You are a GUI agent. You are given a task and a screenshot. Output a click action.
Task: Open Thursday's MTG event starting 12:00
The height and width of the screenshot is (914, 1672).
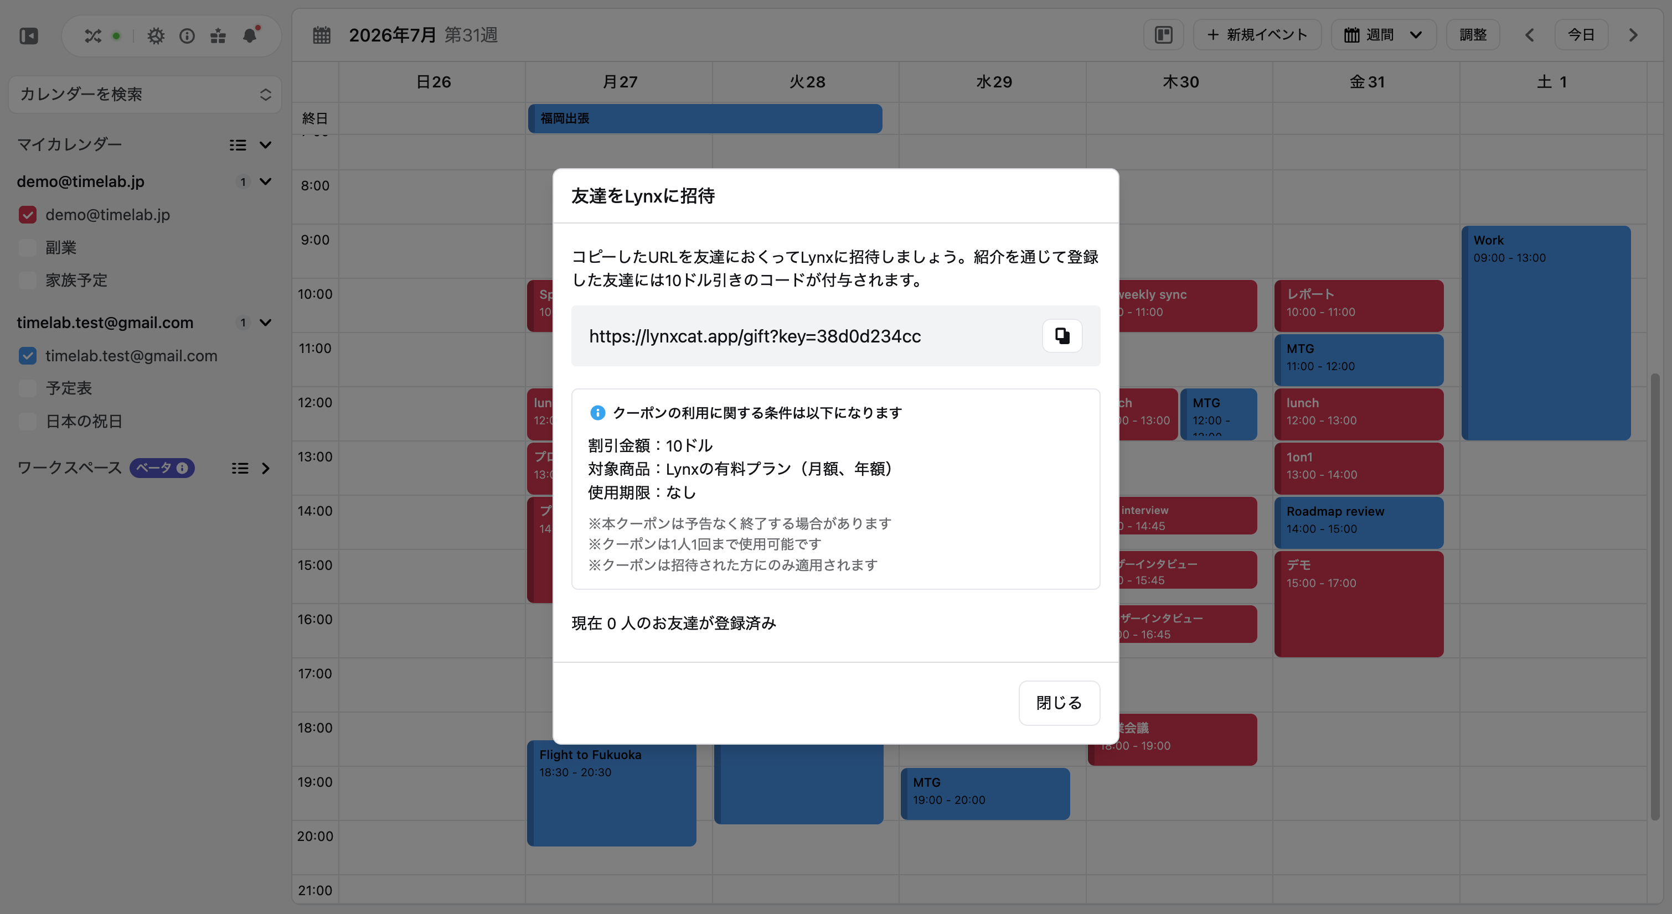(1219, 414)
